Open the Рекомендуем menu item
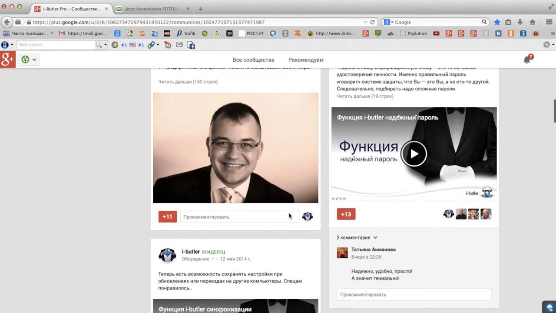This screenshot has width=556, height=313. pyautogui.click(x=306, y=60)
